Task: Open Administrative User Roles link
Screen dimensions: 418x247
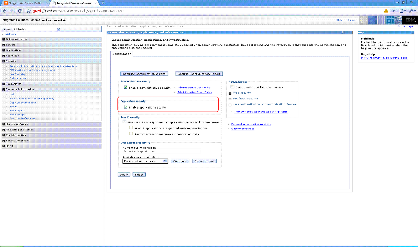Action: pyautogui.click(x=194, y=88)
